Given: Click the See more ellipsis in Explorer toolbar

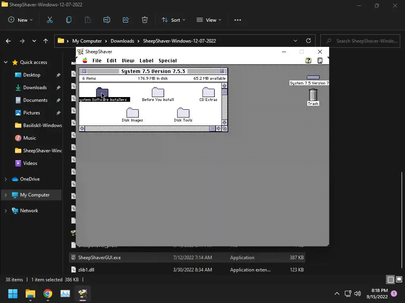Looking at the screenshot, I should pyautogui.click(x=238, y=20).
